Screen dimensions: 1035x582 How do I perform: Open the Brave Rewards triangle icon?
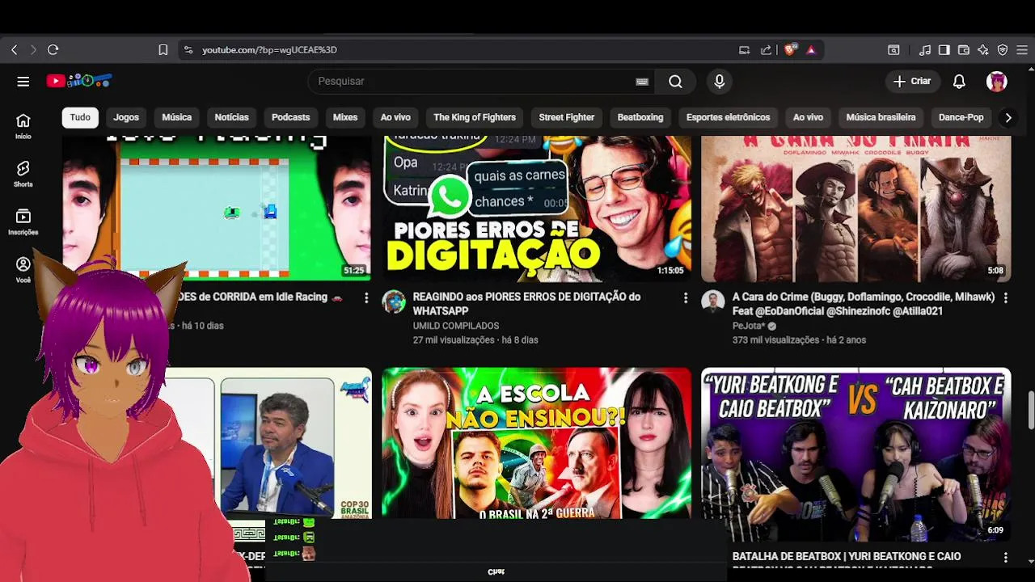(x=811, y=50)
